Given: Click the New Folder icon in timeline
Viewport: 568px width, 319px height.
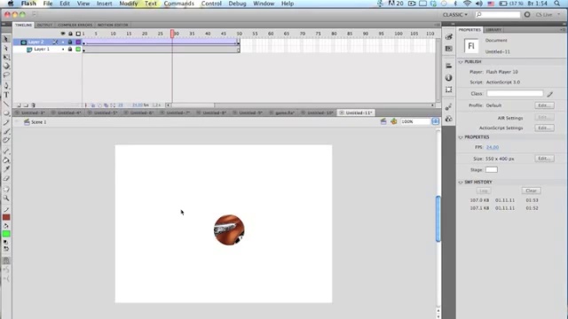Looking at the screenshot, I should pos(26,105).
